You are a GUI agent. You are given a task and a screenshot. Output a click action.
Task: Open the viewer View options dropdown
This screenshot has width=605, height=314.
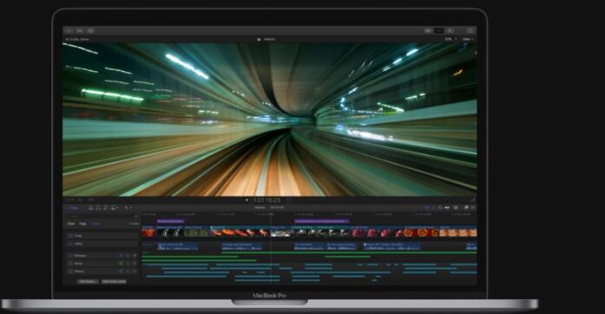pos(467,39)
